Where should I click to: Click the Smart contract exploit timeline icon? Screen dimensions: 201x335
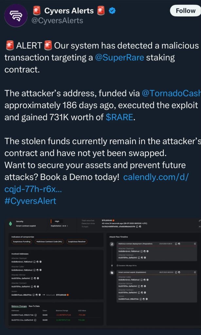[112, 273]
